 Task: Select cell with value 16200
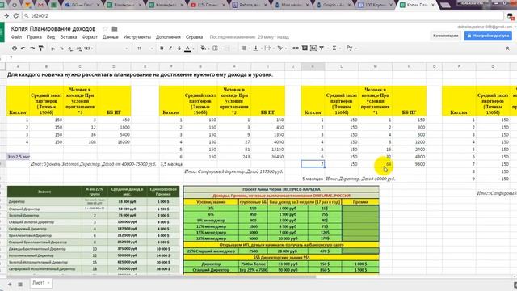coord(114,142)
